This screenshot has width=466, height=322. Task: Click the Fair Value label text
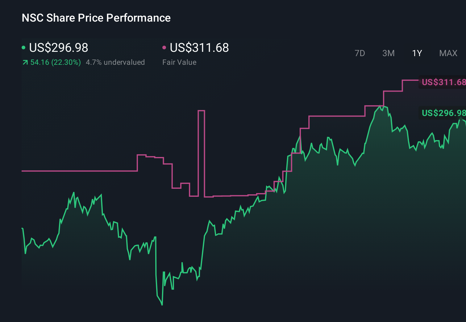coord(179,62)
